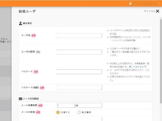
Task: Open the 詳しくはこちら password help link
Action: tap(138, 67)
